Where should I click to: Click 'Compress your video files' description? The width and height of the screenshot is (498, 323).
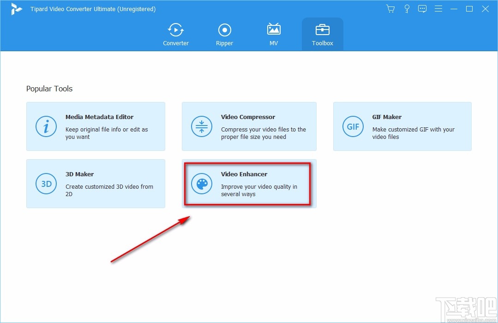[263, 133]
